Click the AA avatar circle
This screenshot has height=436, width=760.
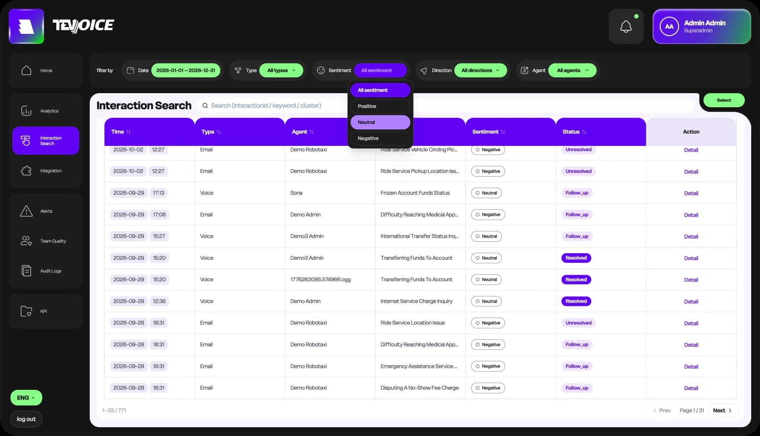[669, 26]
